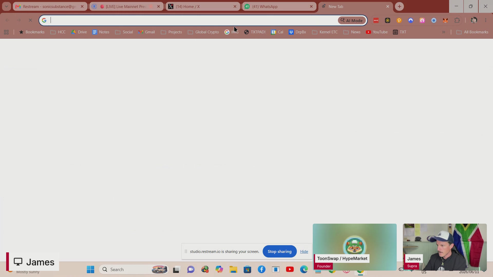
Task: Switch to the LIVE Mainnet Restream tab
Action: click(x=126, y=6)
